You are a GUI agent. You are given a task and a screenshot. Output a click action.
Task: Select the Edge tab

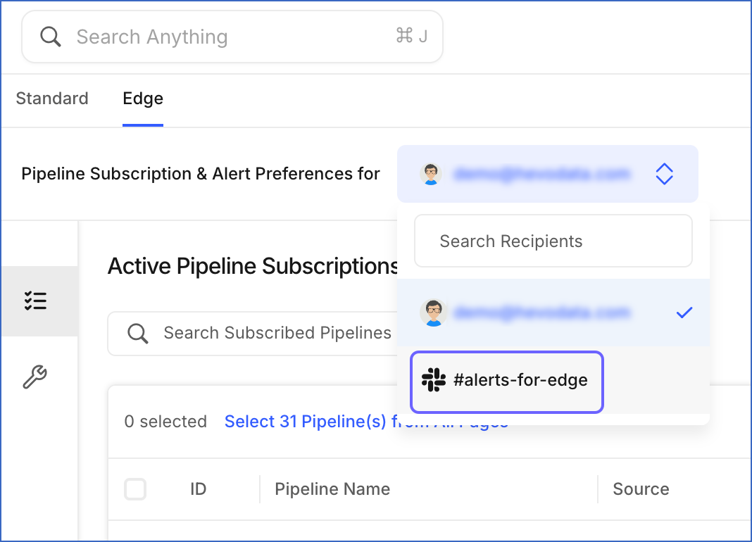tap(142, 99)
